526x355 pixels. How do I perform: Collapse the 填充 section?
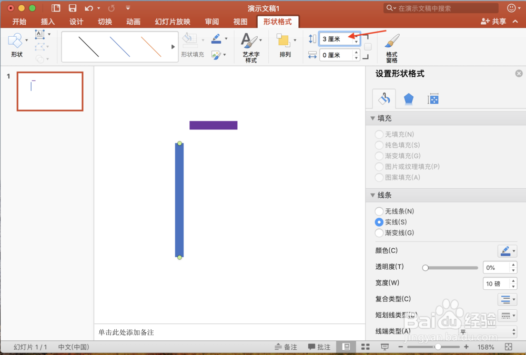tap(373, 118)
